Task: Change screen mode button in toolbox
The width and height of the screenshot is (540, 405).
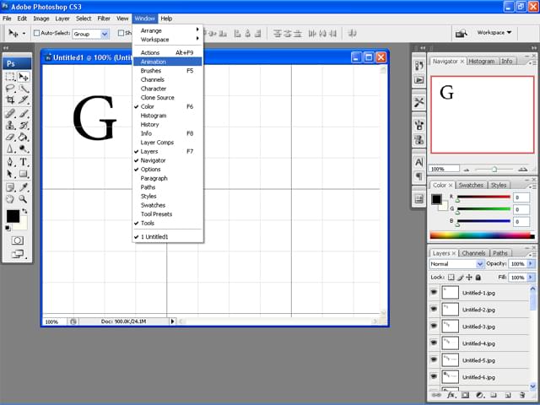Action: tap(17, 254)
